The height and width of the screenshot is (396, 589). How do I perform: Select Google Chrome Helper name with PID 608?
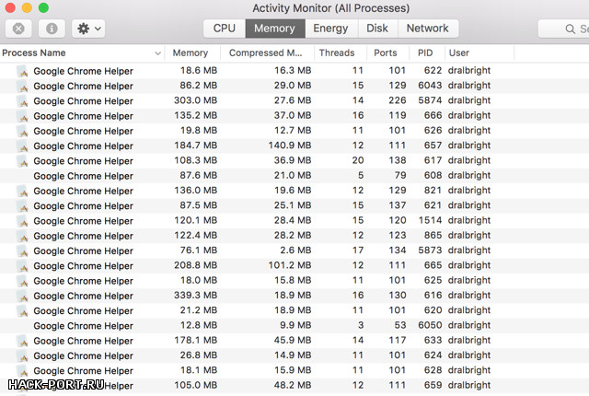point(84,176)
